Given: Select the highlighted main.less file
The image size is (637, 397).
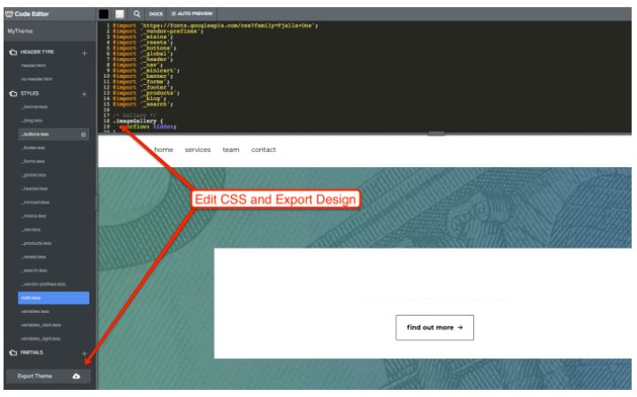Looking at the screenshot, I should click(x=53, y=298).
